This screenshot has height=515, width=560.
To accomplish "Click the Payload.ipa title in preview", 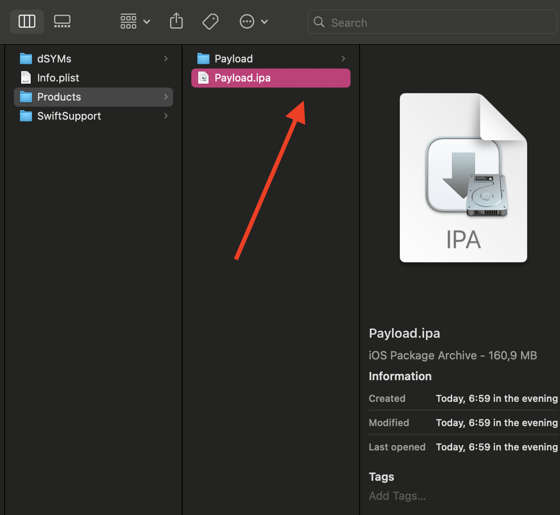I will click(x=404, y=333).
